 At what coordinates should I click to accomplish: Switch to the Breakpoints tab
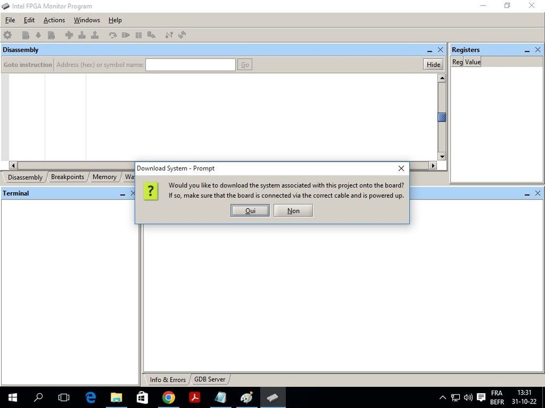pyautogui.click(x=68, y=177)
